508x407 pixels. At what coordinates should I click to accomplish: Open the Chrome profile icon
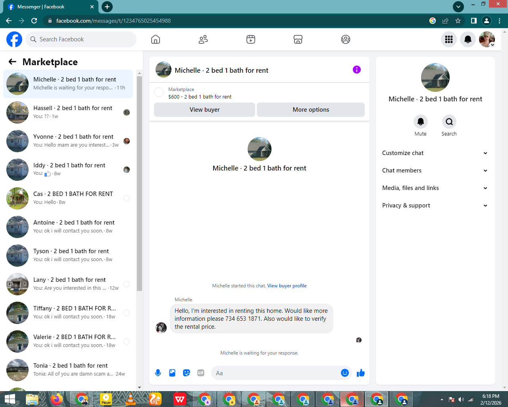pyautogui.click(x=487, y=21)
